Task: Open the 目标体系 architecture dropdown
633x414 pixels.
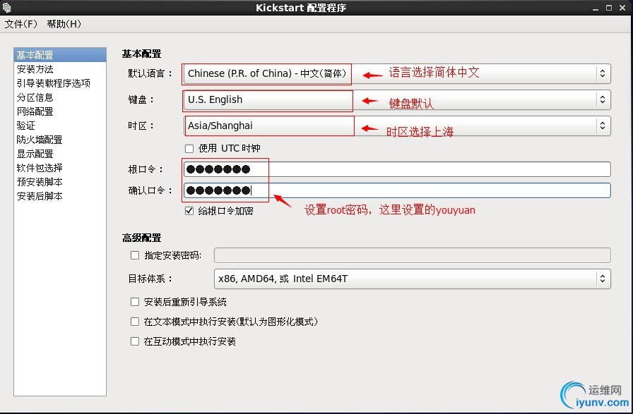Action: 412,279
